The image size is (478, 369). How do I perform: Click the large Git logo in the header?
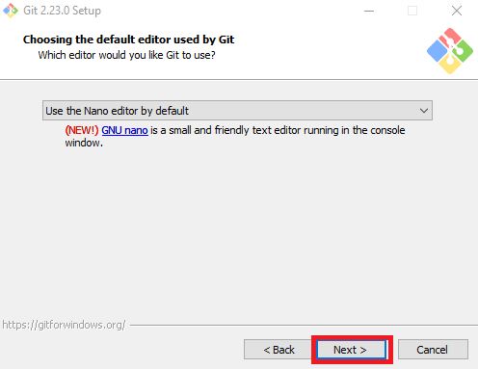click(450, 51)
